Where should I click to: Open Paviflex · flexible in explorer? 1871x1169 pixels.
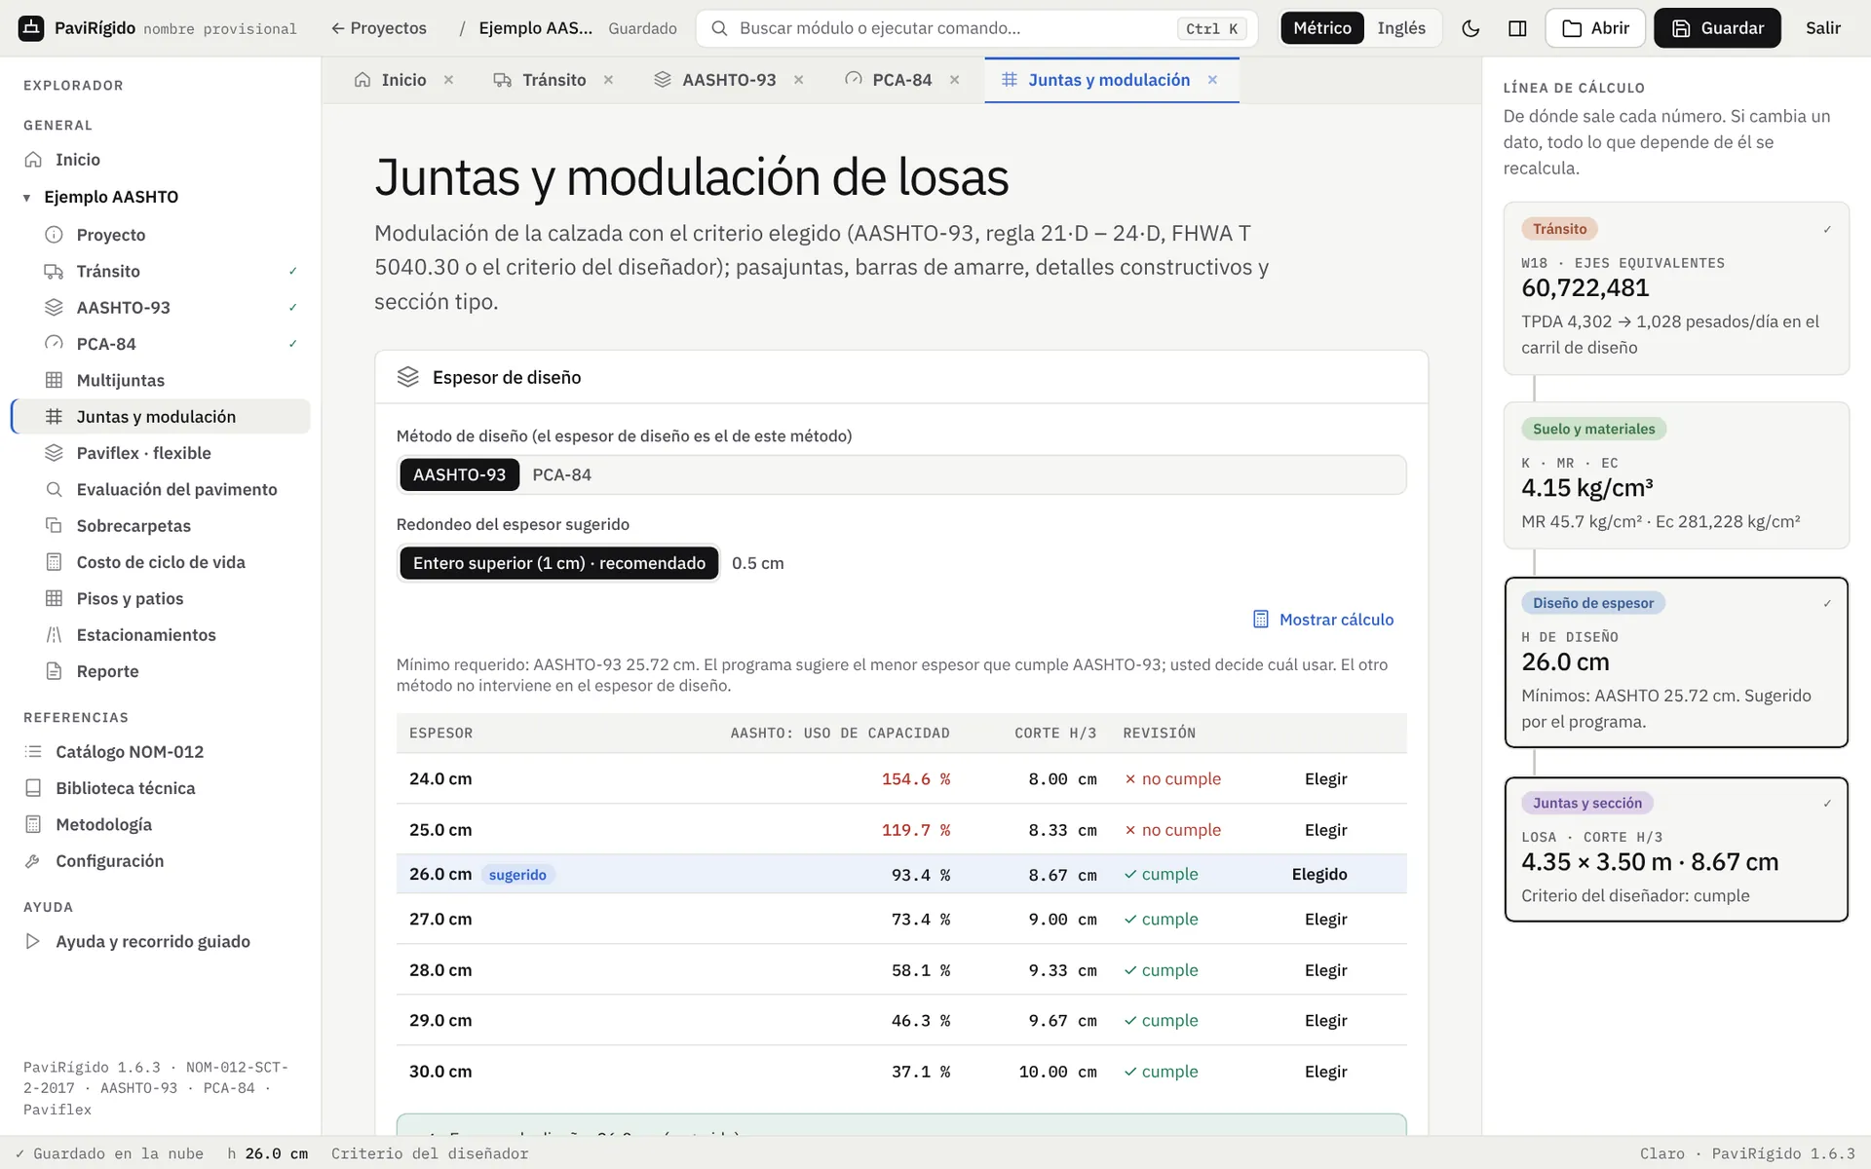click(143, 453)
